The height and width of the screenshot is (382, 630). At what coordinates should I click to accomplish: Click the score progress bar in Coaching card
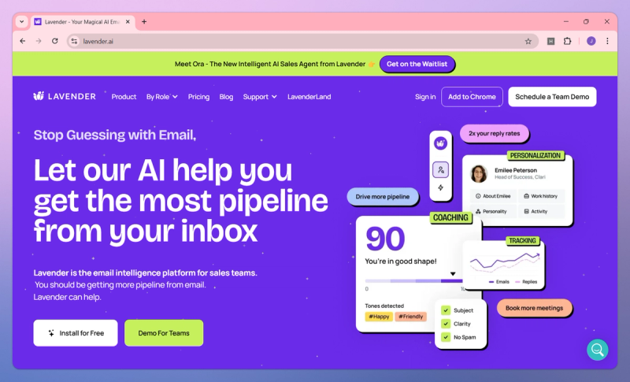coord(414,280)
